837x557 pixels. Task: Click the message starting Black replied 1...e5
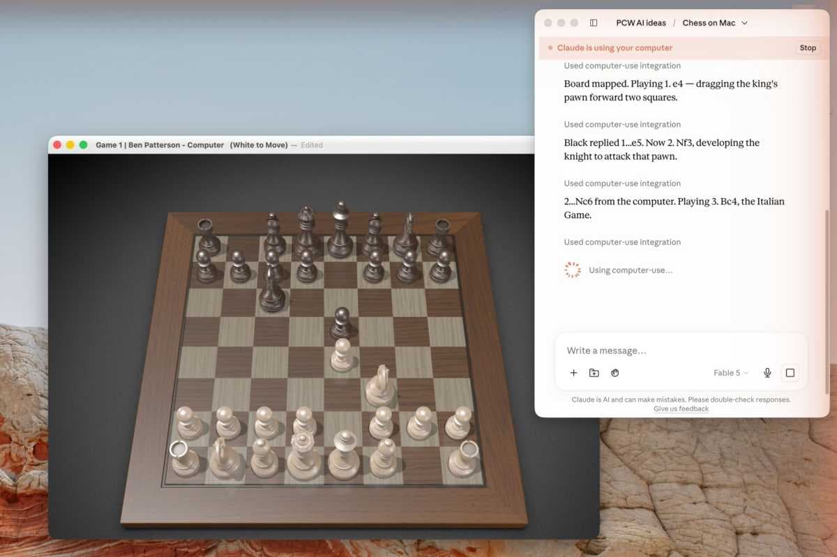pyautogui.click(x=662, y=149)
